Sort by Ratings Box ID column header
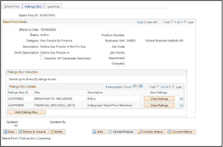Screen dimensions: 223x147 [x=18, y=93]
